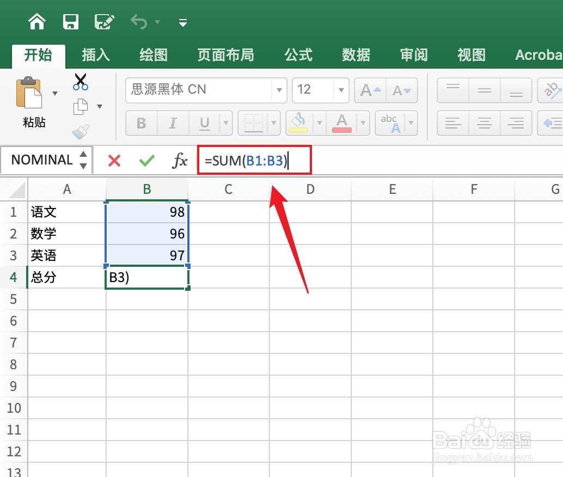Save the workbook with floppy icon

pyautogui.click(x=70, y=22)
